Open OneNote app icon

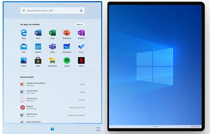pos(81,33)
